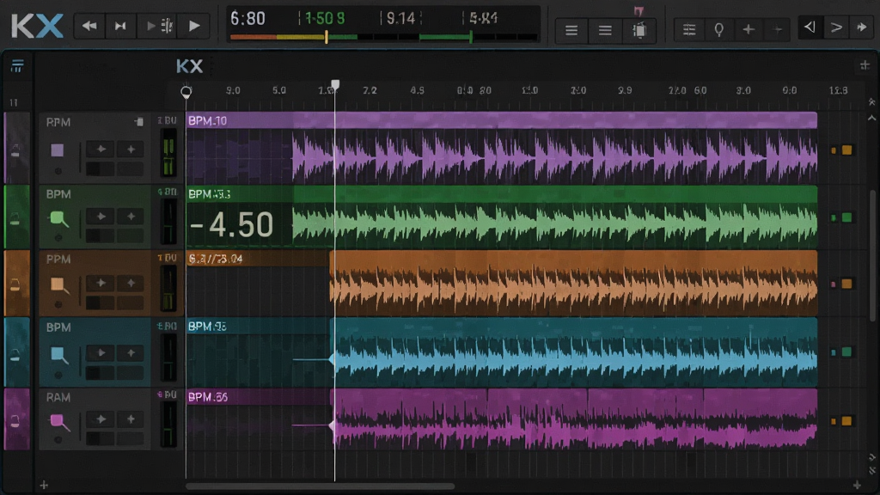Toggle the green square indicator on teal BPM row
Image resolution: width=880 pixels, height=495 pixels.
pos(846,351)
